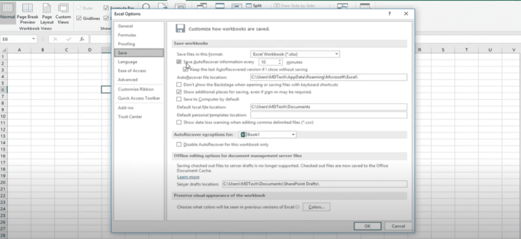Close the Excel Options dialog
The width and height of the screenshot is (521, 239).
click(x=406, y=14)
